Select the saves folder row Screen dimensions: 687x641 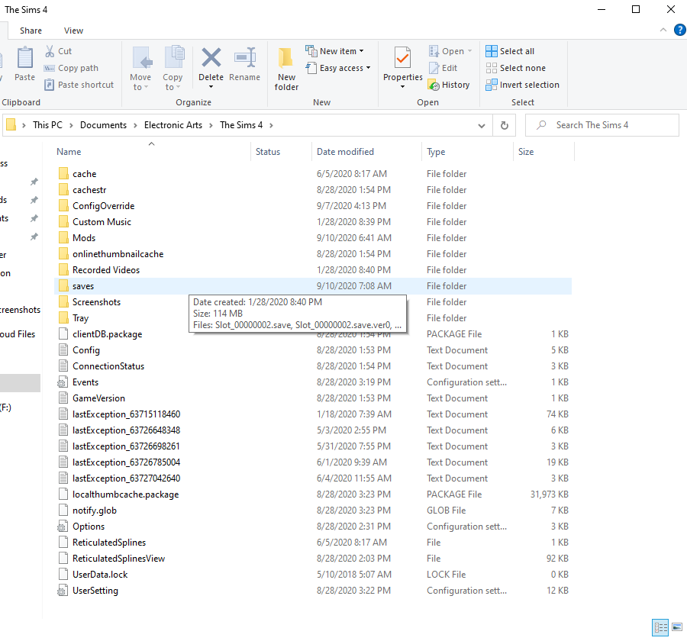point(313,286)
